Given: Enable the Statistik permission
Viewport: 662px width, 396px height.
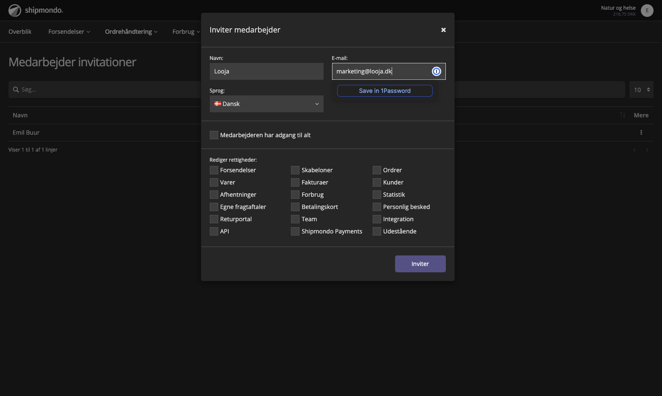Looking at the screenshot, I should 377,195.
